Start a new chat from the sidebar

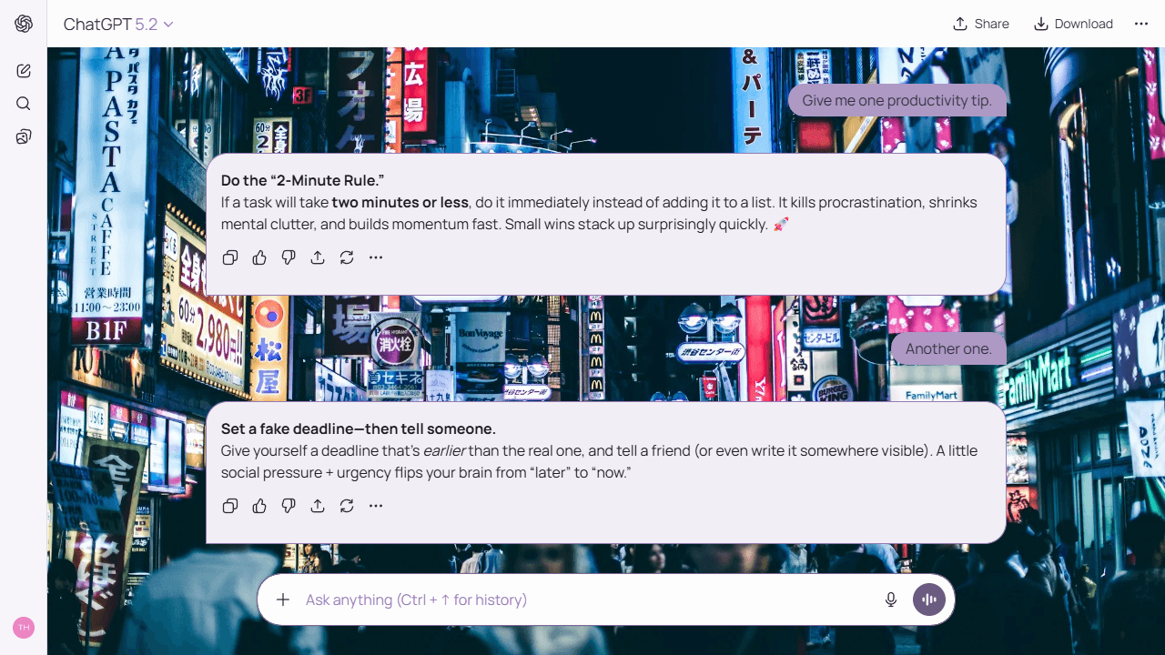pyautogui.click(x=23, y=70)
